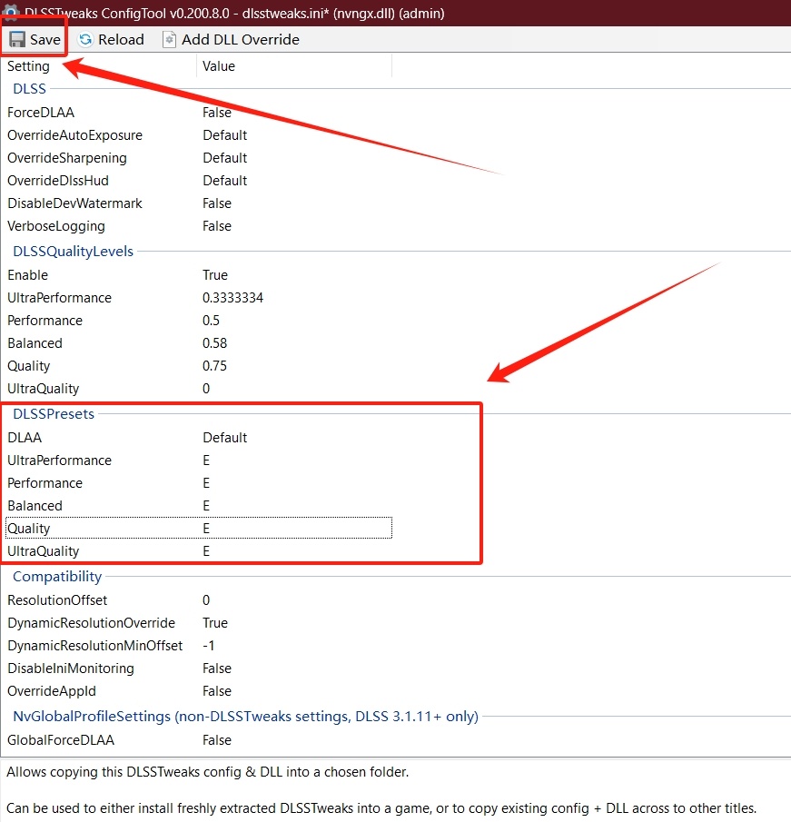
Task: Toggle the OverrideAppId False value
Action: click(x=217, y=691)
